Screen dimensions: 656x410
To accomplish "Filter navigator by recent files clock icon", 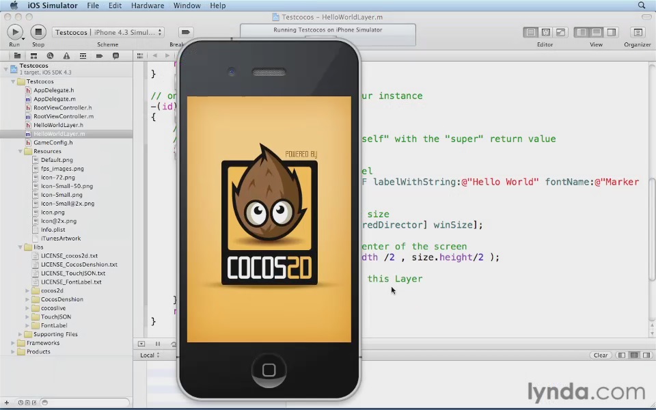I will click(x=20, y=403).
